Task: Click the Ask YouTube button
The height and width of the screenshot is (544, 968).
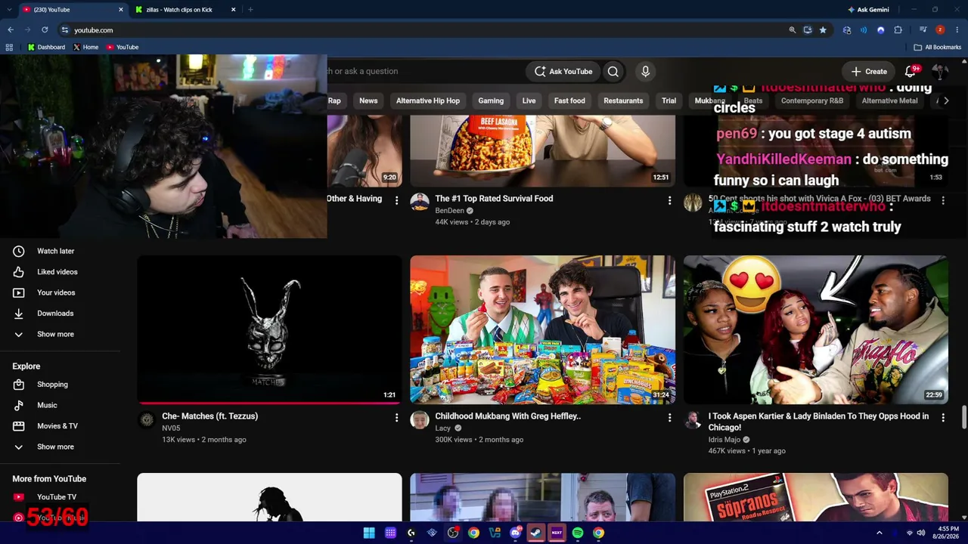Action: 563,71
